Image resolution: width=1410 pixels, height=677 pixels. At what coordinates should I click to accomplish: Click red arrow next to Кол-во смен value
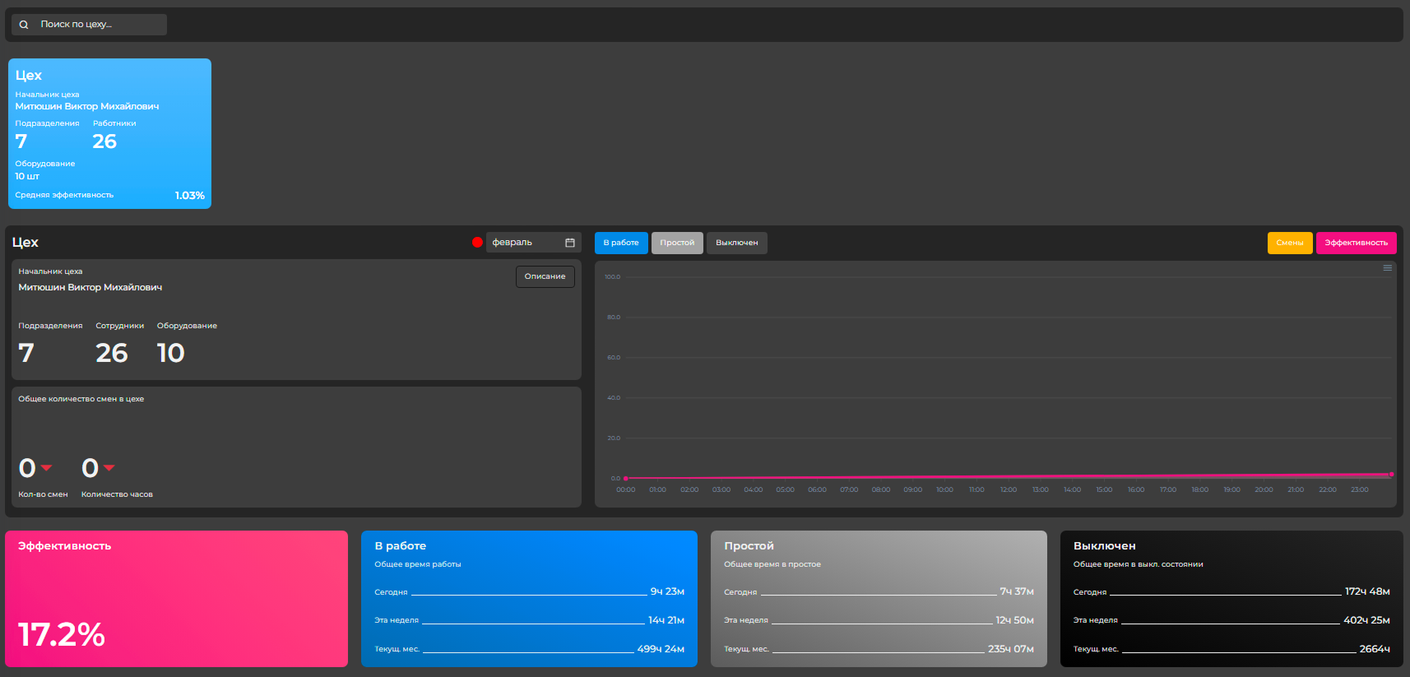47,467
